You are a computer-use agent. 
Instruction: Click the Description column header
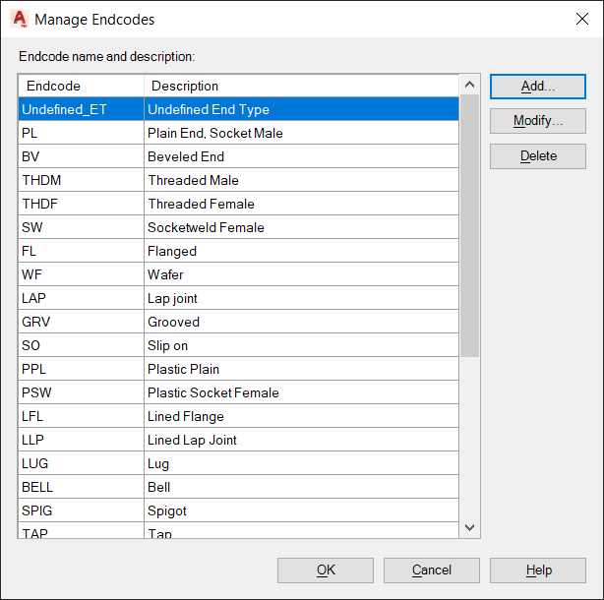point(300,86)
